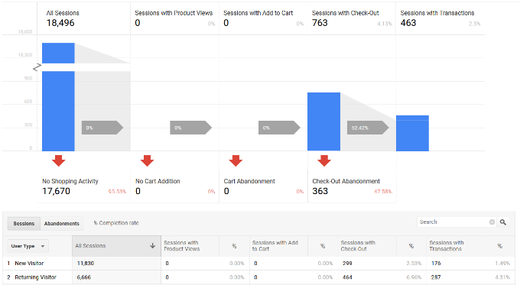The height and width of the screenshot is (285, 520).
Task: Open the User Type dropdown
Action: [x=28, y=246]
